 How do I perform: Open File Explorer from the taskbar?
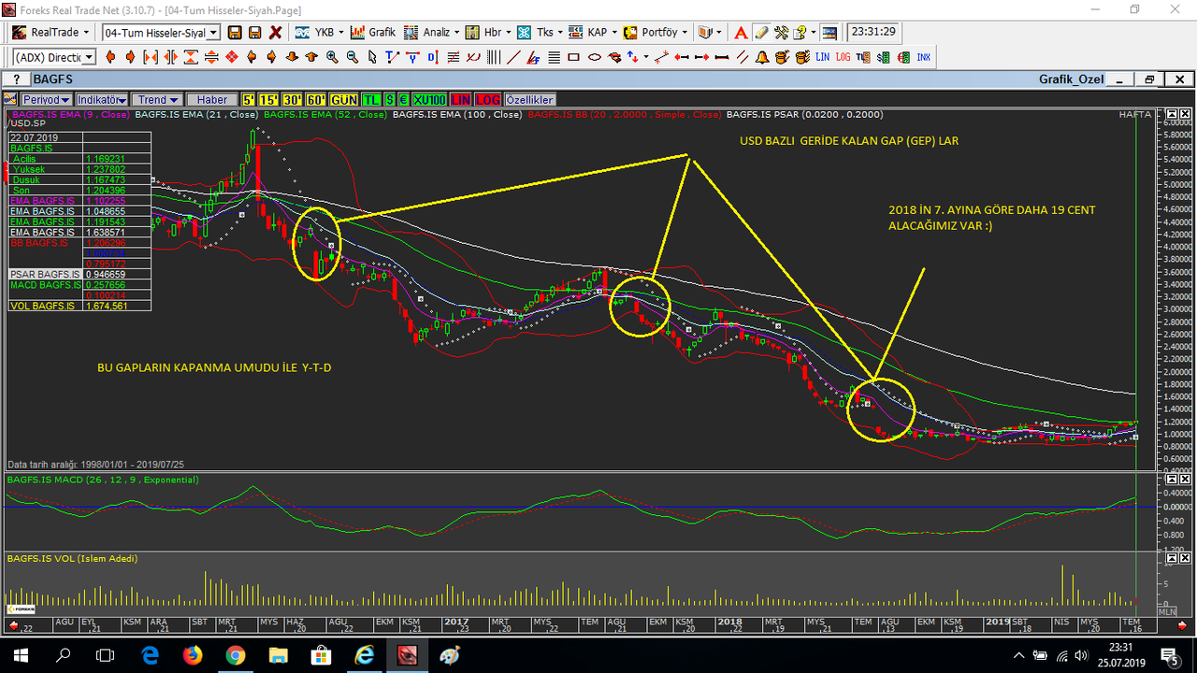click(x=278, y=654)
